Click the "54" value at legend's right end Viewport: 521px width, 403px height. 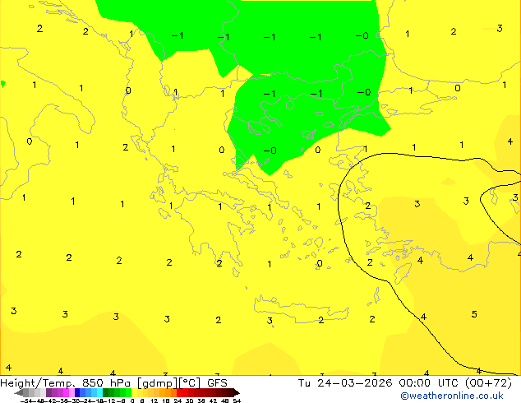click(237, 401)
